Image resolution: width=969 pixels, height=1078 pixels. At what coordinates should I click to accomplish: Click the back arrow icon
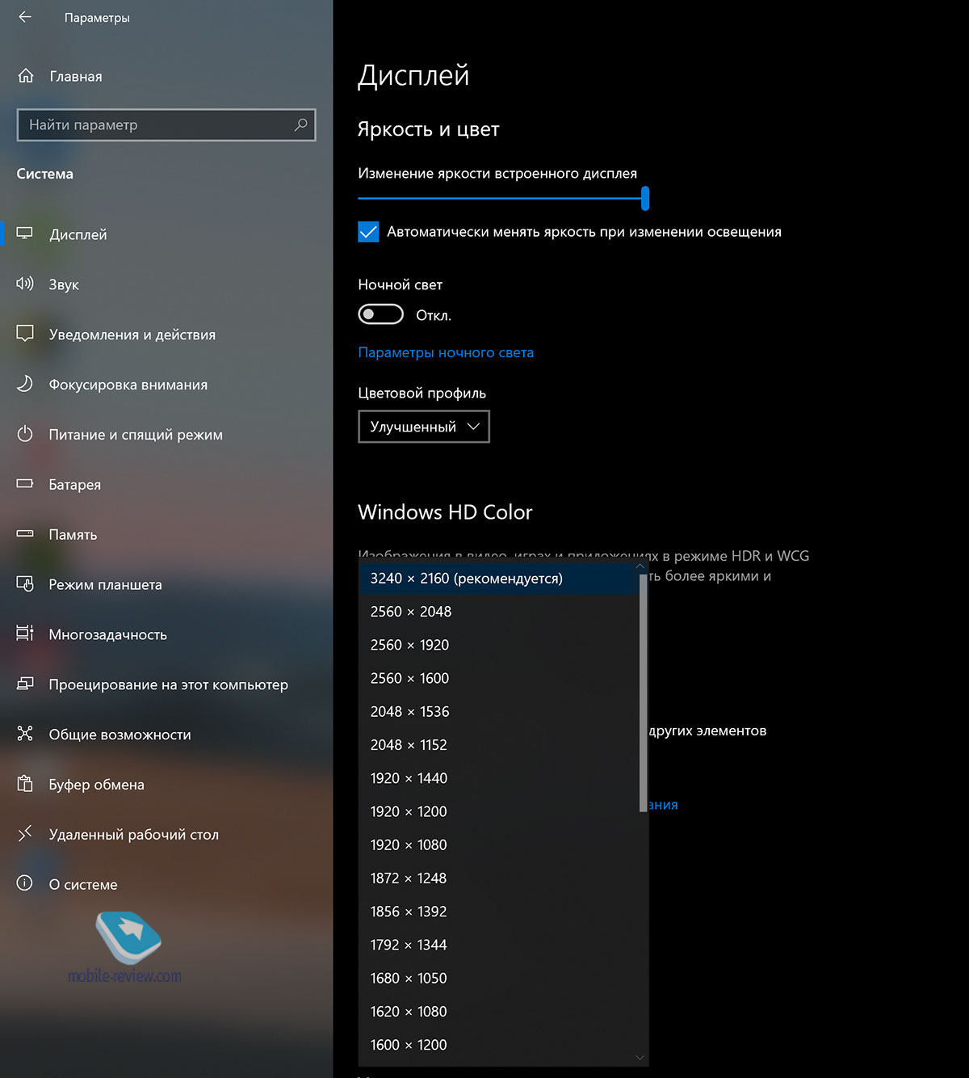click(25, 17)
